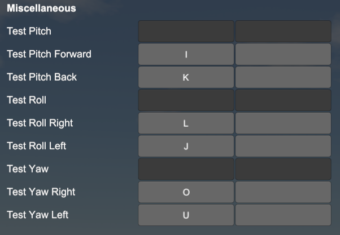The image size is (340, 235).
Task: Click the Test Pitch Back primary binding 'K'
Action: 186,77
